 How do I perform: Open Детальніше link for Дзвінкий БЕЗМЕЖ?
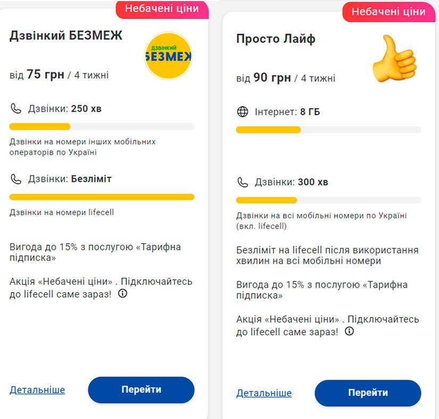pyautogui.click(x=37, y=390)
